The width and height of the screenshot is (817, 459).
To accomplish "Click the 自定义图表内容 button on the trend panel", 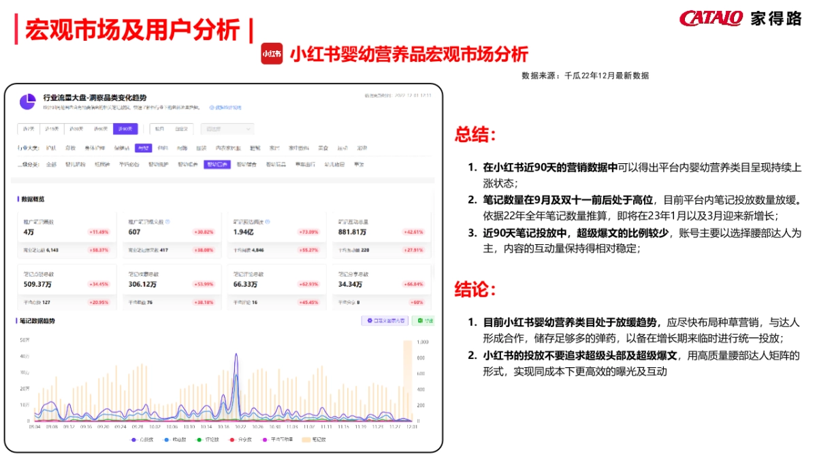I will click(x=385, y=320).
